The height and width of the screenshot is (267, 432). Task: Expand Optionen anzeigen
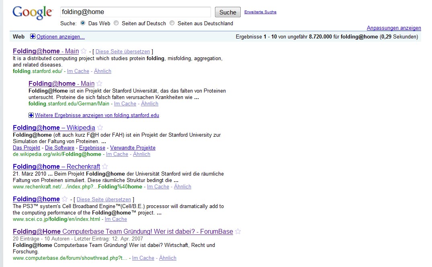tap(61, 36)
